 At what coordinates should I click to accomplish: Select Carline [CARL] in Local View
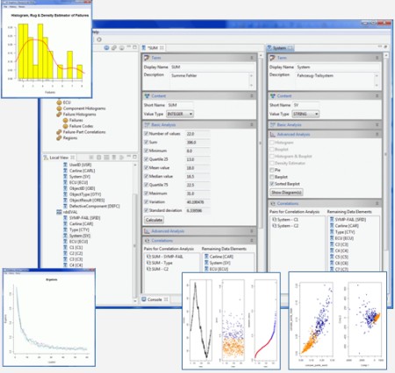[83, 171]
